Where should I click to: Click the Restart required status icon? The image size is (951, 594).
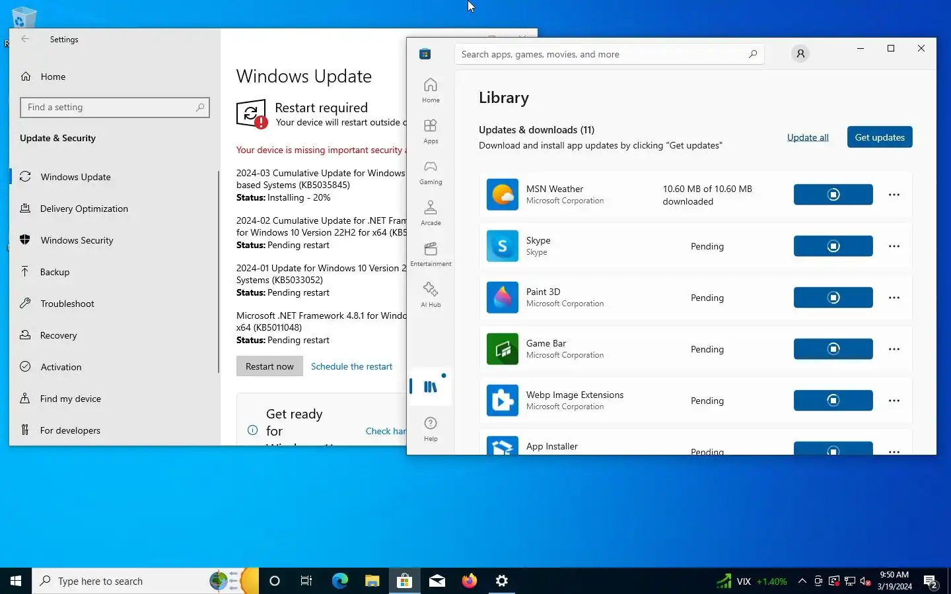[252, 114]
